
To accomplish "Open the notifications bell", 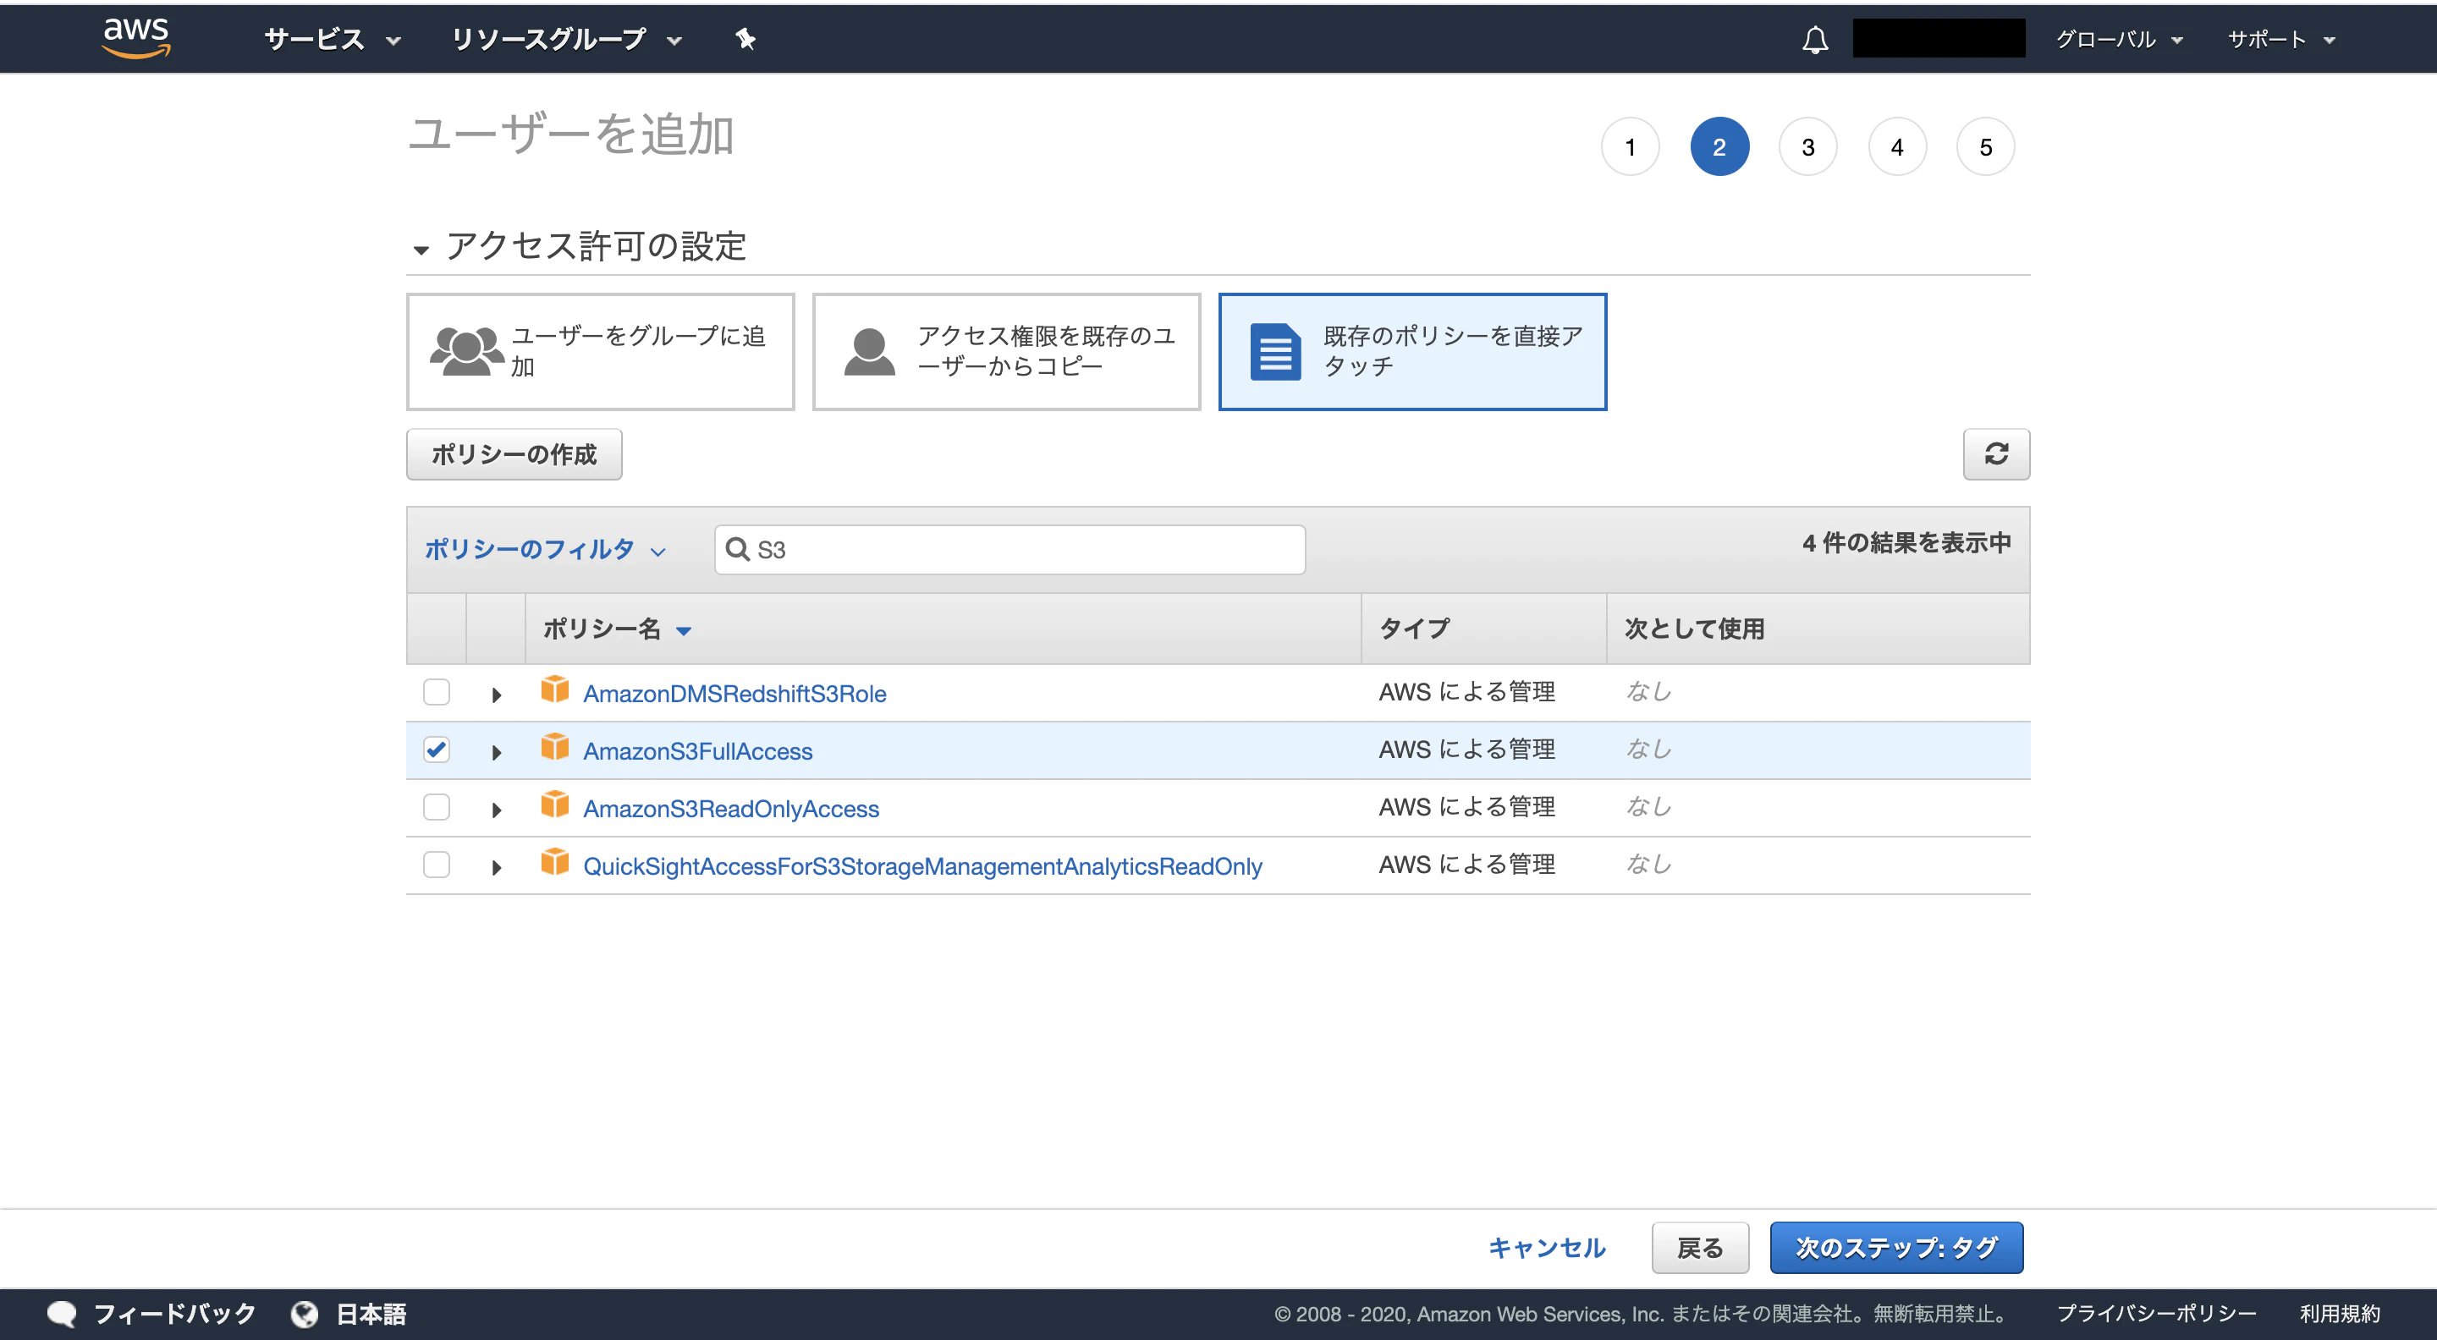I will pyautogui.click(x=1814, y=40).
